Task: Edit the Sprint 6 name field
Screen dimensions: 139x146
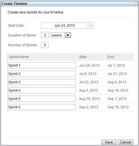Action: (x=41, y=107)
